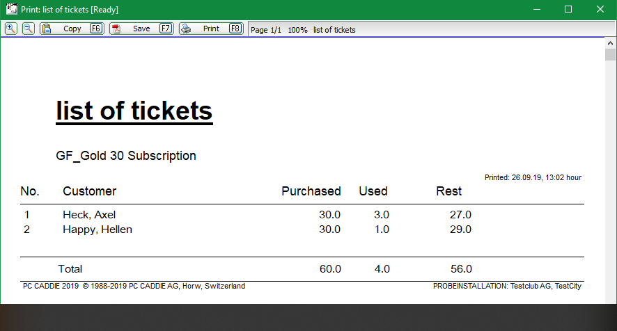Click the Happy, Hellen customer row
The image size is (617, 331).
[302, 229]
